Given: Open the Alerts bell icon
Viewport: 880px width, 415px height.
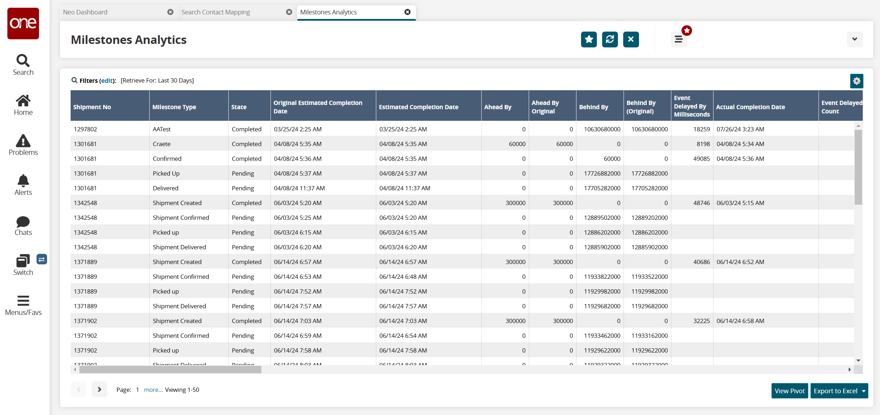Looking at the screenshot, I should (23, 185).
